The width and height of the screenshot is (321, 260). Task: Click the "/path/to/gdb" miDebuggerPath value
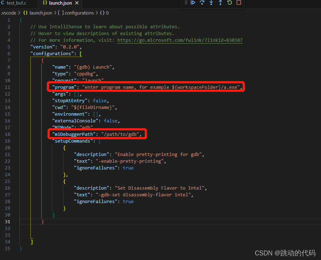click(x=120, y=134)
